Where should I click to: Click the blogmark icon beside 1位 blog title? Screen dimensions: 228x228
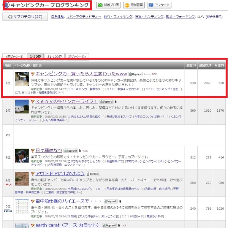pos(135,74)
